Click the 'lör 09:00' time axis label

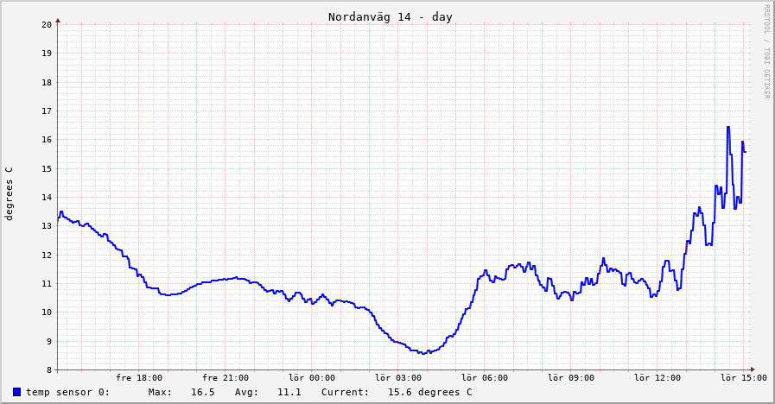pos(571,378)
